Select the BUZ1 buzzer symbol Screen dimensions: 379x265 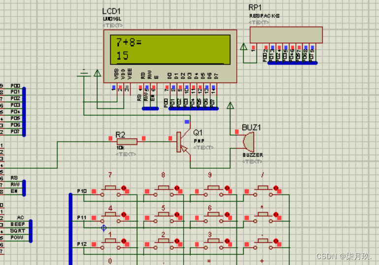pos(249,142)
